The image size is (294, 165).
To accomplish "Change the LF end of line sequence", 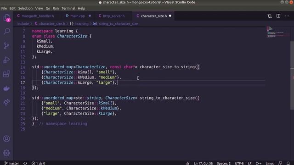I will pos(249,163).
